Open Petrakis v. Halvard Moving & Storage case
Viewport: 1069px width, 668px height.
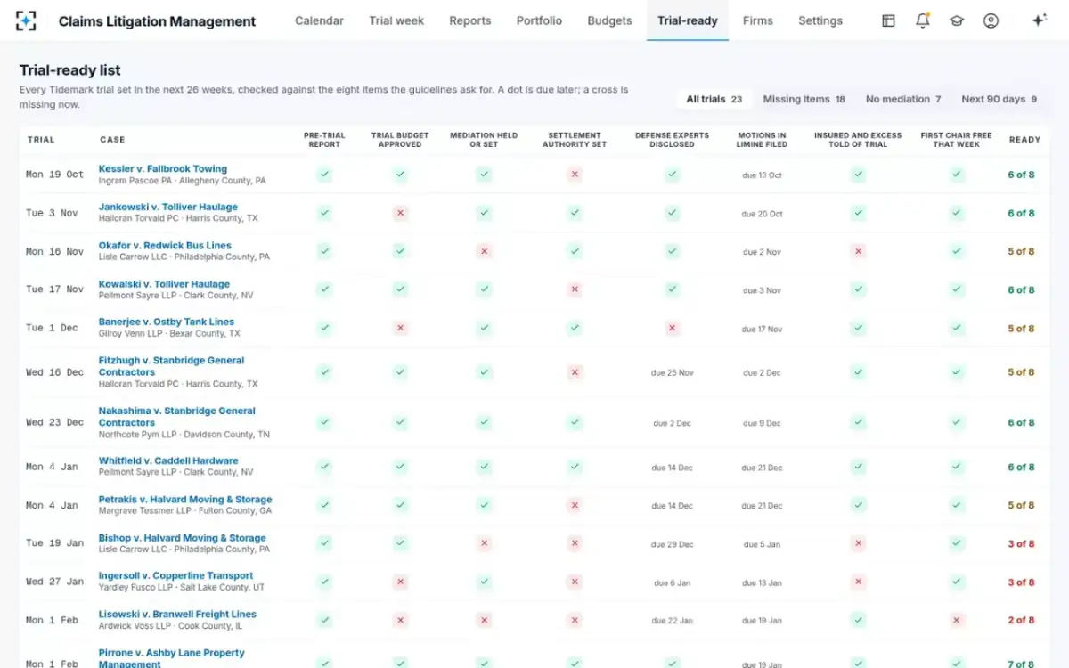185,500
